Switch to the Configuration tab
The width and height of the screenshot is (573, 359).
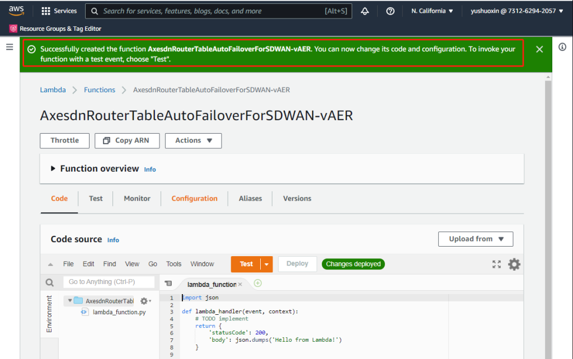coord(194,199)
